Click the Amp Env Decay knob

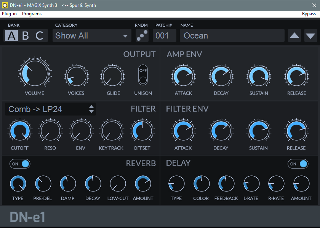pyautogui.click(x=221, y=76)
